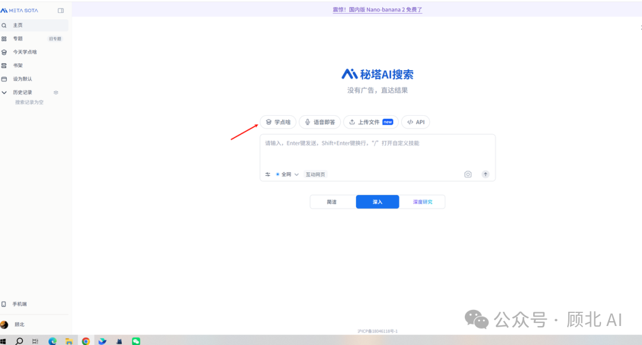Collapse the sidebar with the panel icon
Viewport: 642px width, 345px height.
[x=61, y=11]
